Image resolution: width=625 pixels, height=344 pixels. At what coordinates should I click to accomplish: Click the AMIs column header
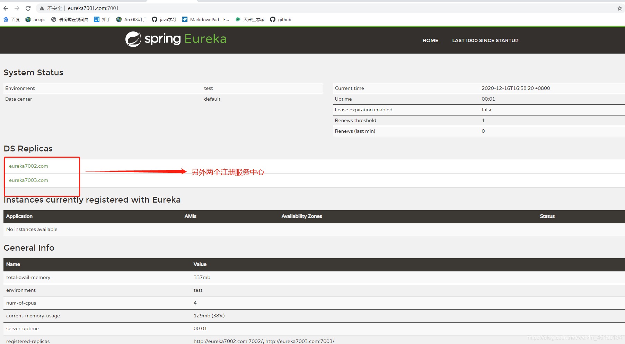coord(190,216)
